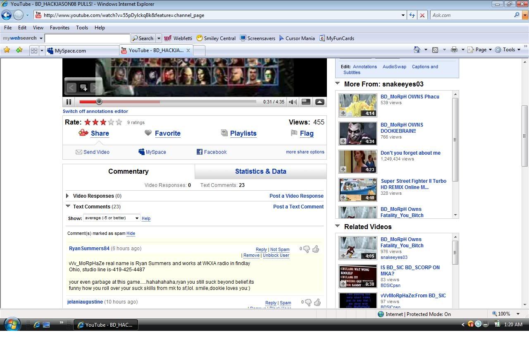Screen dimensions: 529x342
Task: Expand video with the up-arrow button
Action: pyautogui.click(x=319, y=102)
